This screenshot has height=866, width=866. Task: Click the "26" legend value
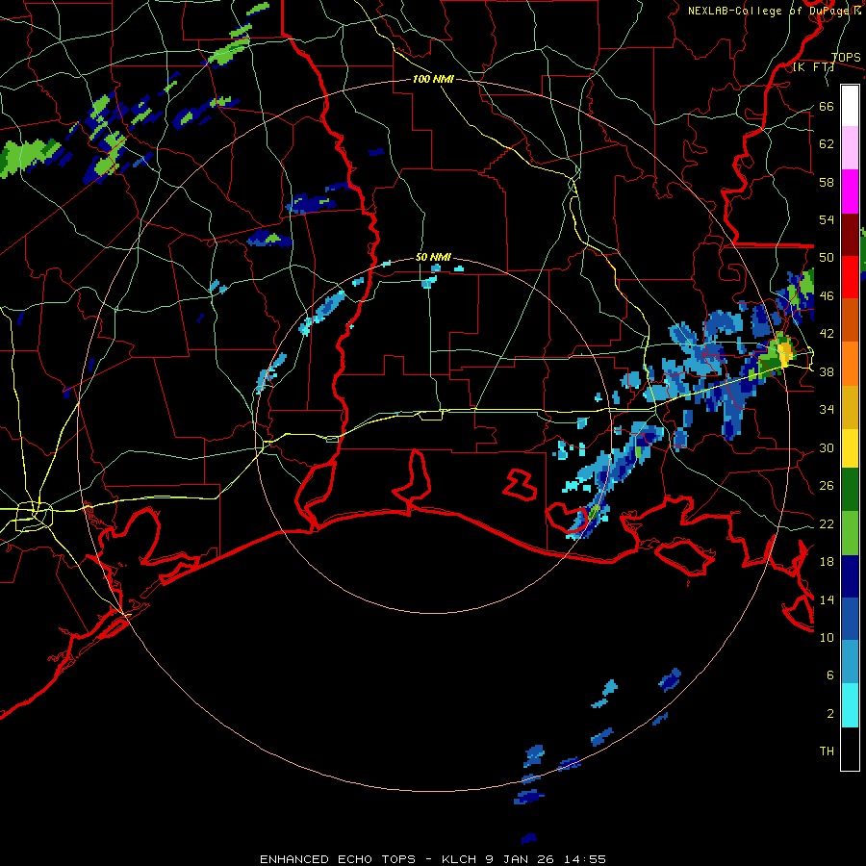[827, 486]
